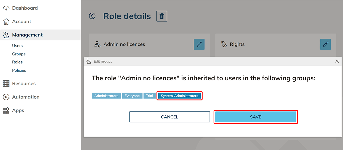343x150 pixels.
Task: Close the Edit groups dialog
Action: point(337,61)
